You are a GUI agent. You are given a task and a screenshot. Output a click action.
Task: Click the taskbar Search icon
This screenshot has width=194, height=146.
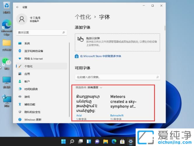click(x=72, y=141)
